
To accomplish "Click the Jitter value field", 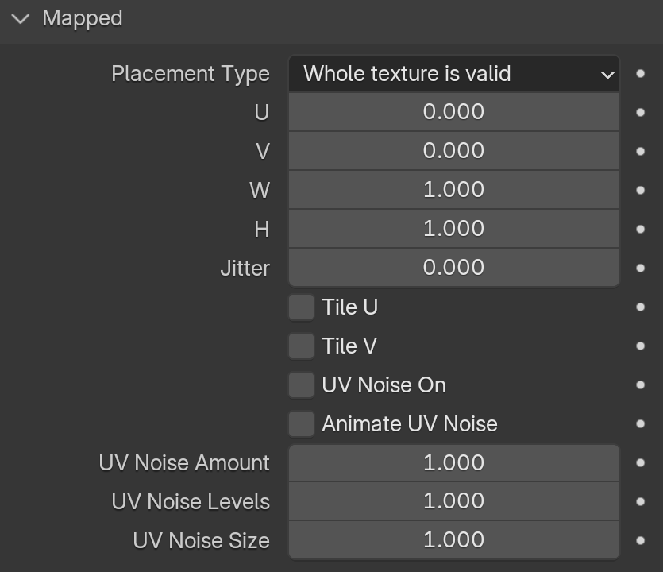I will (454, 268).
